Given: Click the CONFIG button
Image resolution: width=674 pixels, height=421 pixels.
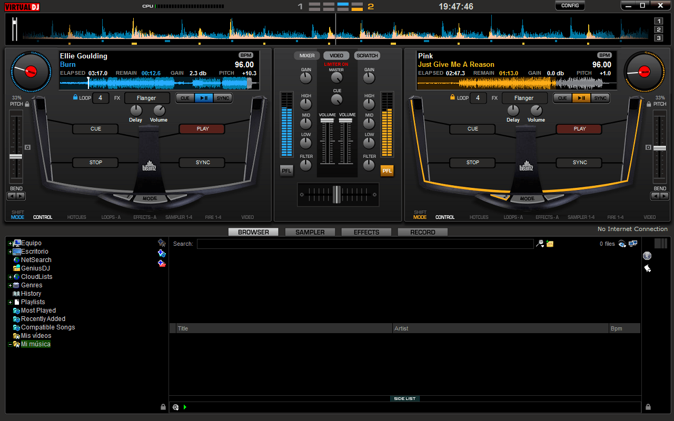Looking at the screenshot, I should pos(570,5).
